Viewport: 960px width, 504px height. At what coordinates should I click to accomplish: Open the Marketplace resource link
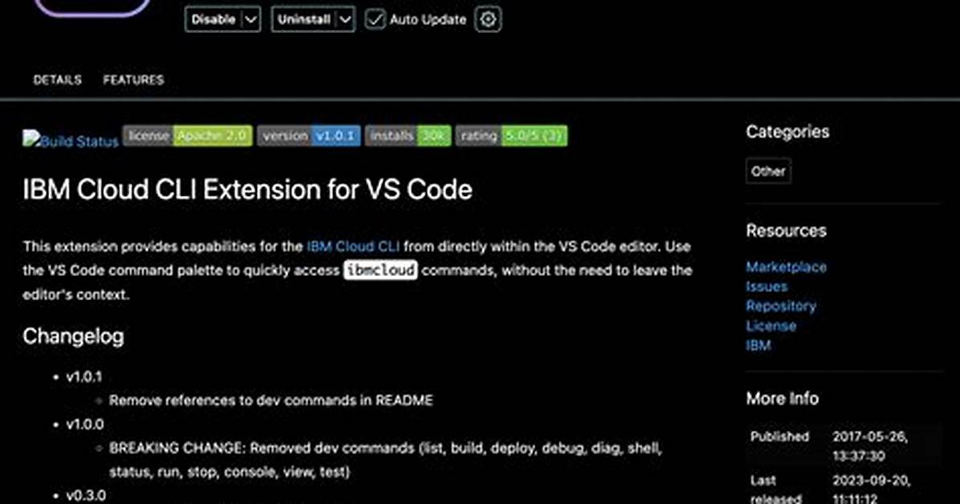pyautogui.click(x=786, y=267)
